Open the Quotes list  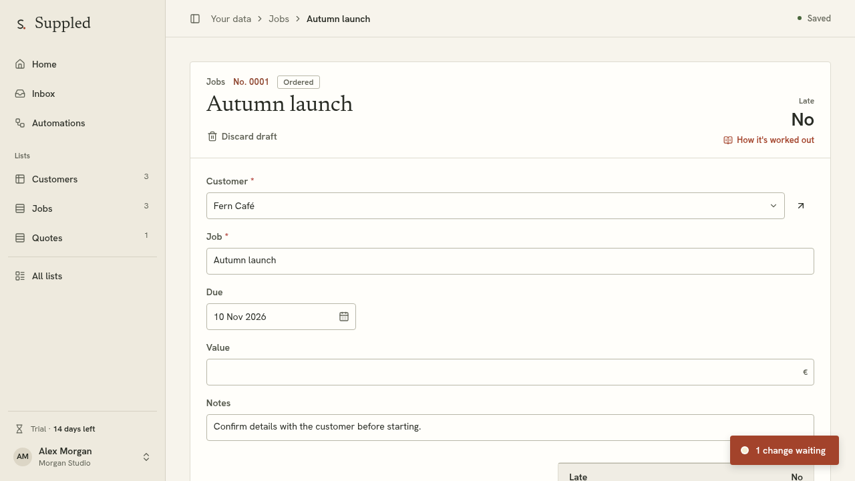point(82,238)
